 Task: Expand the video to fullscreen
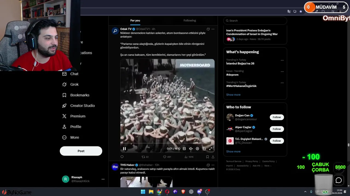pos(211,149)
